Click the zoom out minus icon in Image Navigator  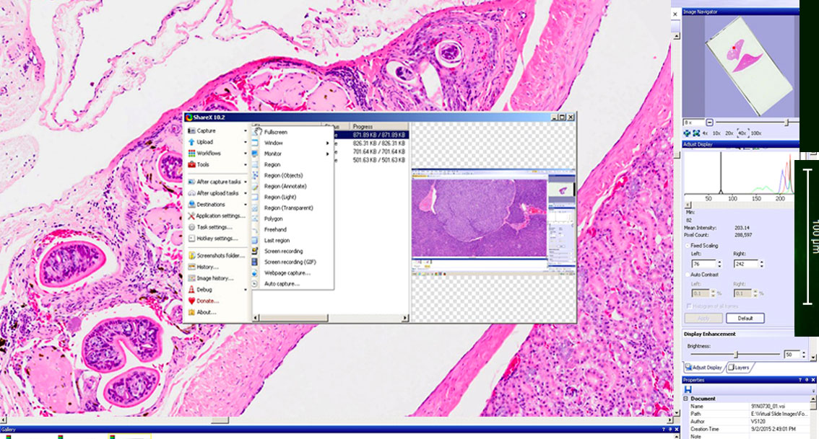(x=709, y=123)
